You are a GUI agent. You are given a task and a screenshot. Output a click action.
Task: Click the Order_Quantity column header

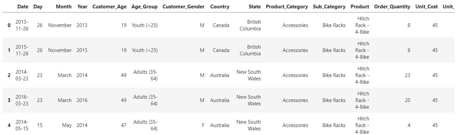click(x=392, y=7)
